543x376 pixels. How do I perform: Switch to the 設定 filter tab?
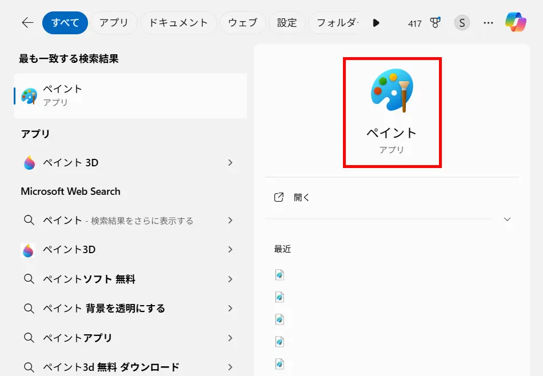[x=287, y=23]
